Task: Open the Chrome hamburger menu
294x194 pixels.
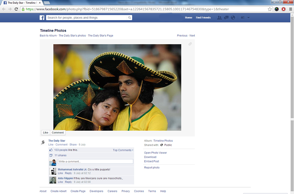Action: [x=290, y=9]
